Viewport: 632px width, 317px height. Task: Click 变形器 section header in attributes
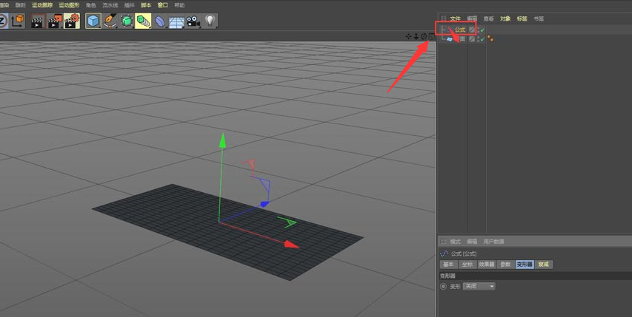(535, 276)
